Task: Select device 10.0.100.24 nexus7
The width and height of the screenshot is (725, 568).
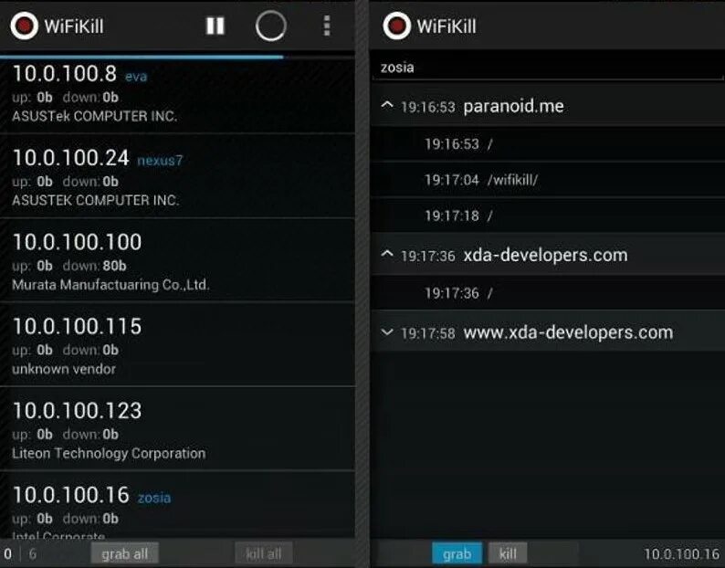Action: tap(177, 176)
